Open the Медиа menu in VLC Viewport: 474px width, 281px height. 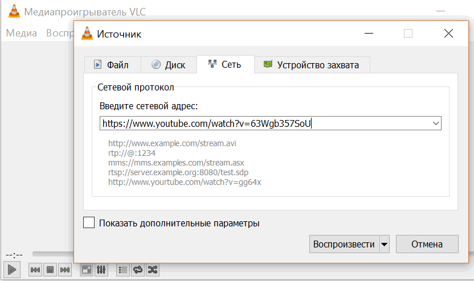coord(22,32)
